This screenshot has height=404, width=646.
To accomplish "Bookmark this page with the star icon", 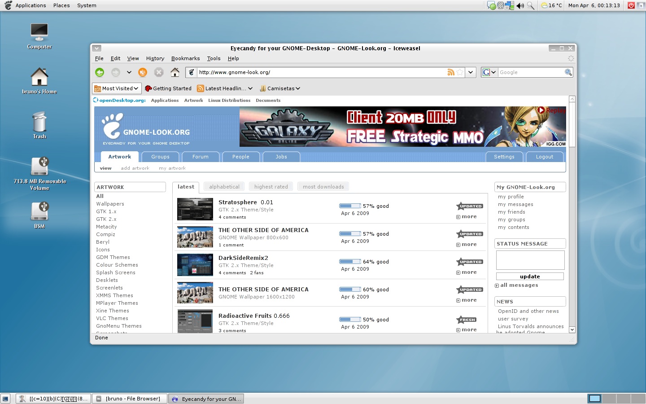I will (x=460, y=72).
